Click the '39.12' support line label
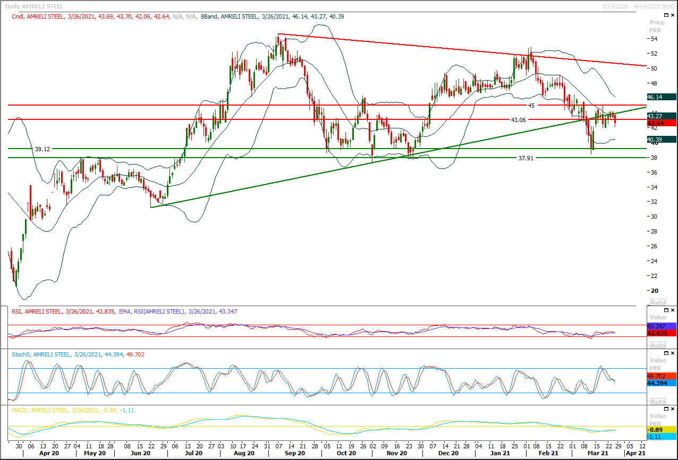 42,149
